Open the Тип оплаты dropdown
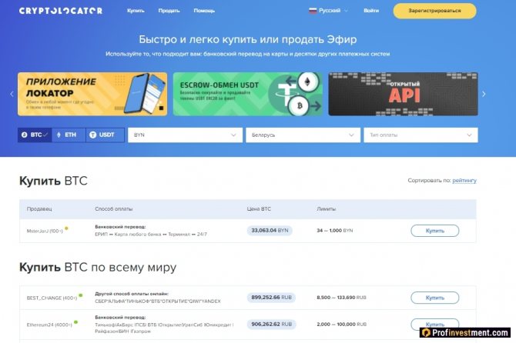 tap(421, 135)
